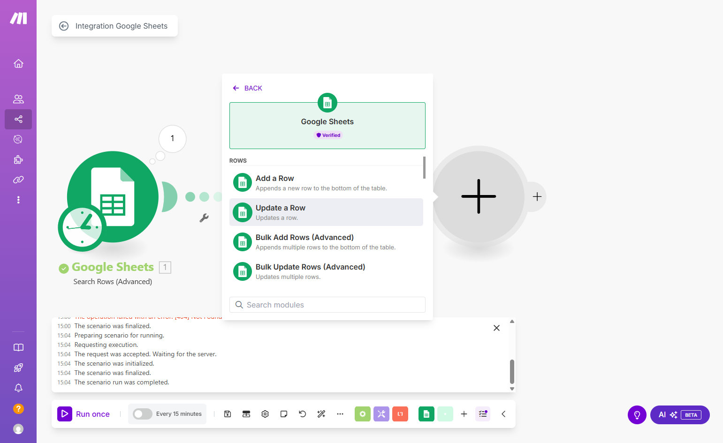The width and height of the screenshot is (723, 443).
Task: Open the Team section in the sidebar
Action: (18, 99)
